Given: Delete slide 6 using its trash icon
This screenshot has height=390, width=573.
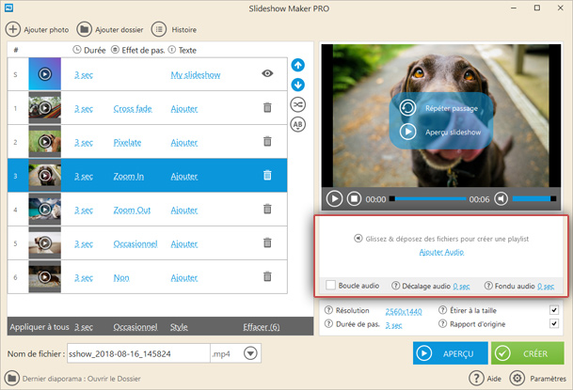Looking at the screenshot, I should coord(267,276).
